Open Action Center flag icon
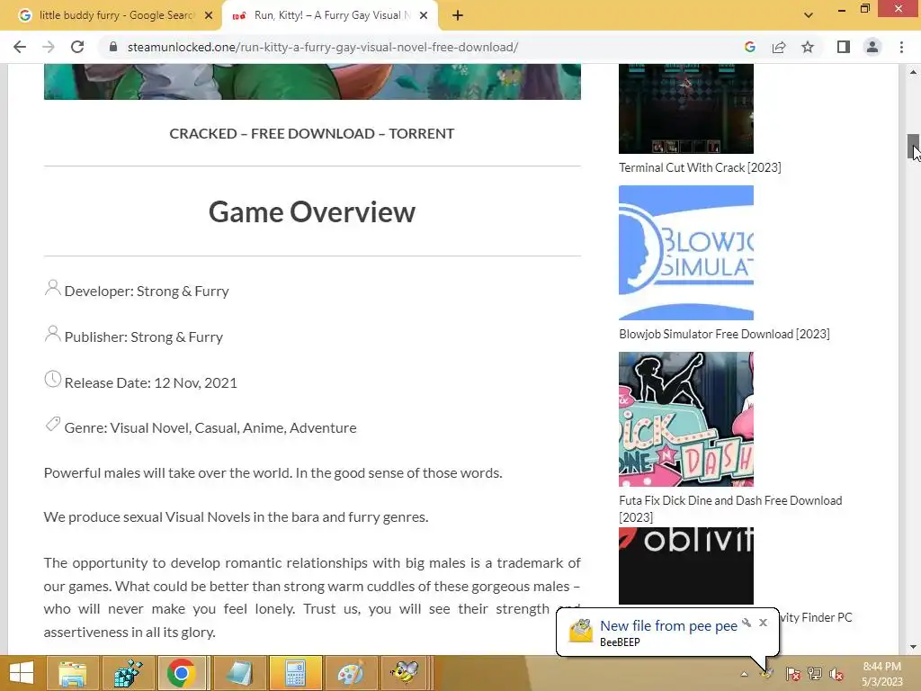 click(792, 674)
